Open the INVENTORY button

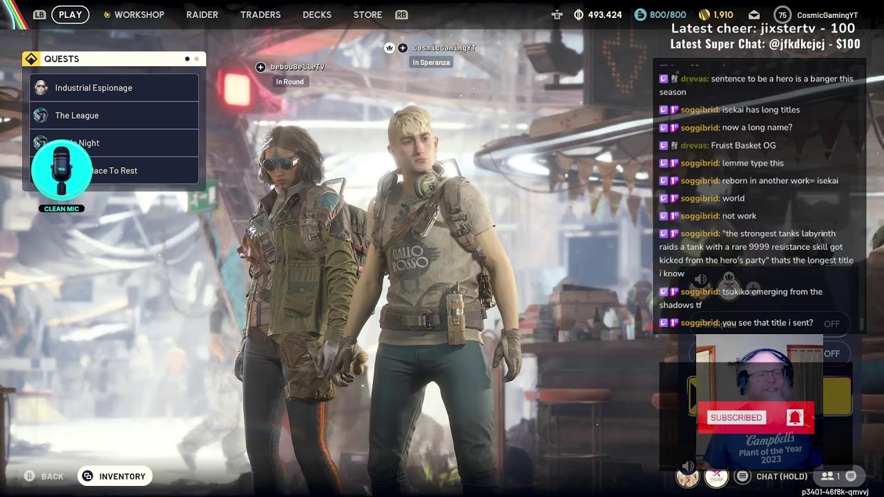click(x=115, y=476)
